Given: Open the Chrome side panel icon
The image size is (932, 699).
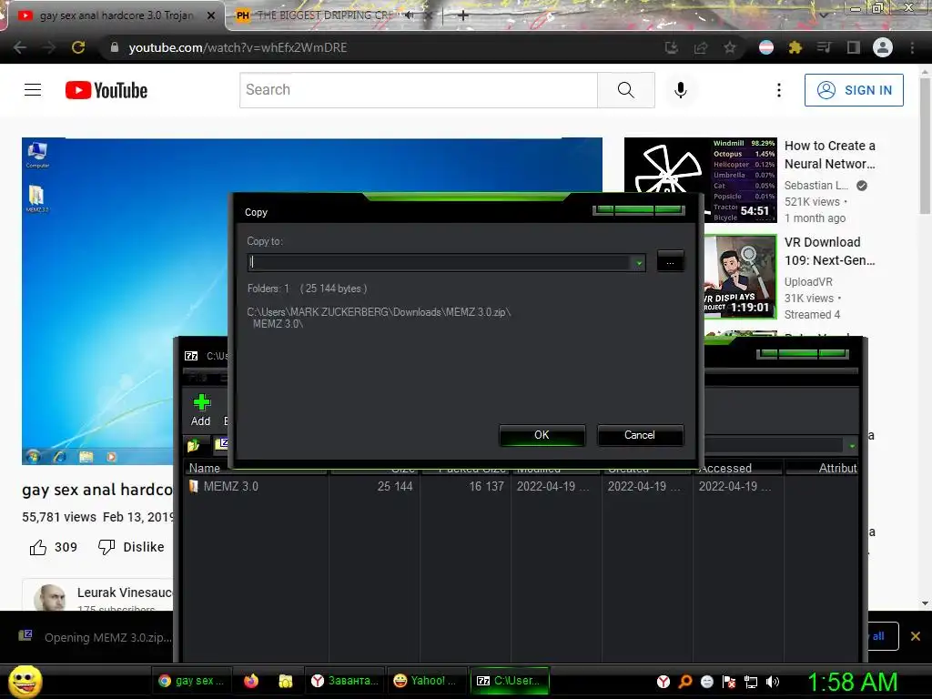Looking at the screenshot, I should click(854, 47).
